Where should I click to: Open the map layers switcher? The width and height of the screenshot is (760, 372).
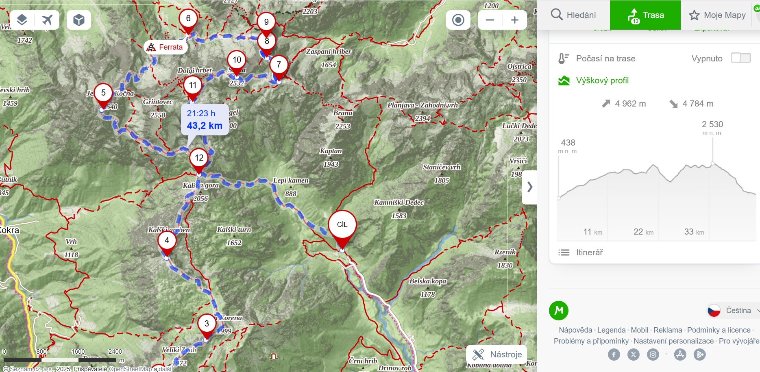point(22,20)
